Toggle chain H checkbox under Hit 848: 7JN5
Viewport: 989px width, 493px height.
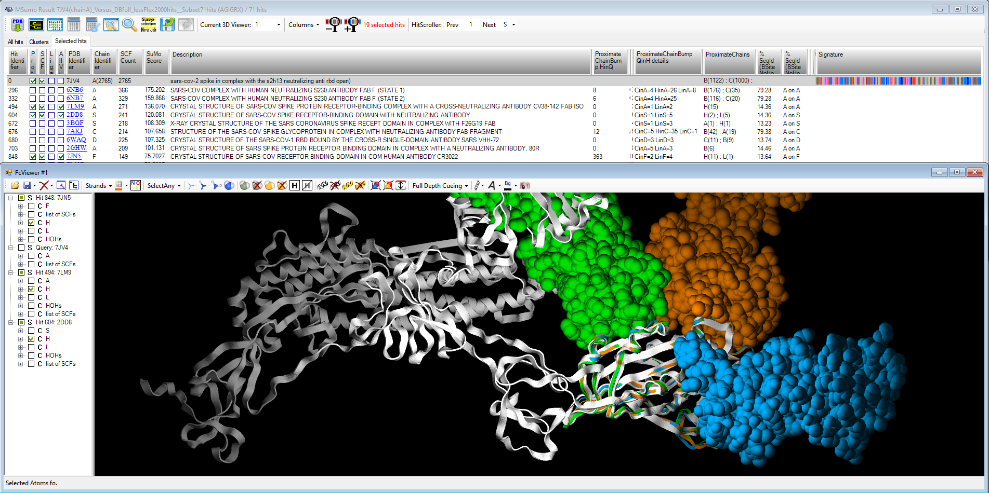(x=31, y=223)
